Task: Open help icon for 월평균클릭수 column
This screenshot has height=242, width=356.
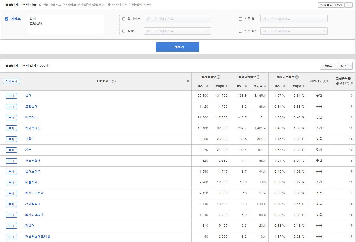Action: (x=258, y=77)
